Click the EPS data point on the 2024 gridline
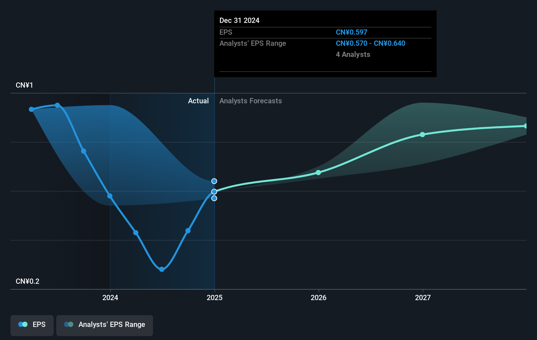 (110, 196)
